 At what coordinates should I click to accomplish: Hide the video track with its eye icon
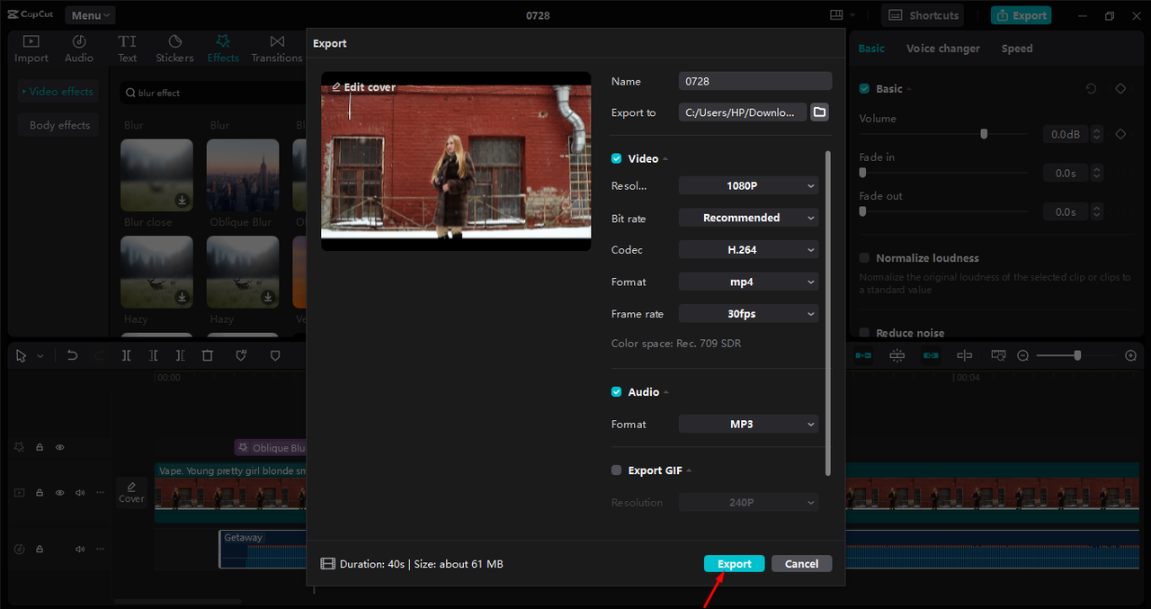pyautogui.click(x=60, y=493)
